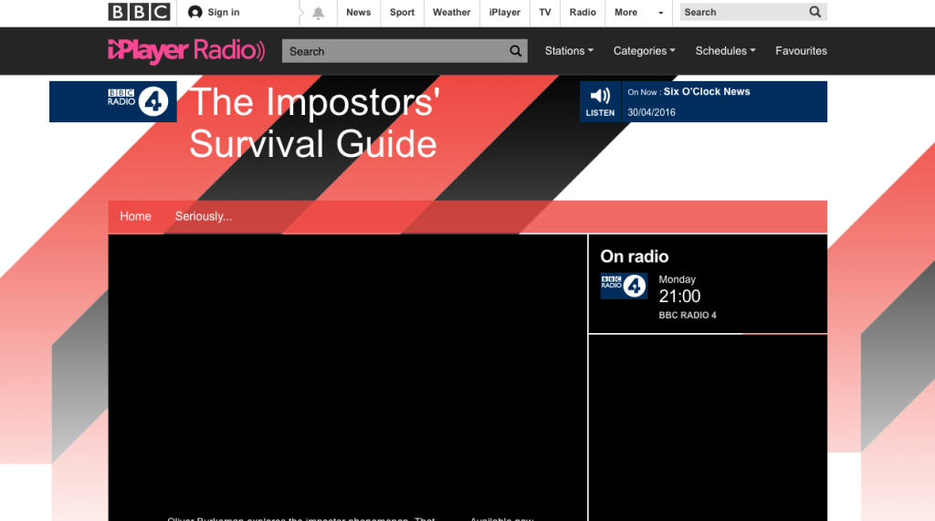Screen dimensions: 935x521
Task: Click the Listen speaker icon
Action: pyautogui.click(x=600, y=96)
